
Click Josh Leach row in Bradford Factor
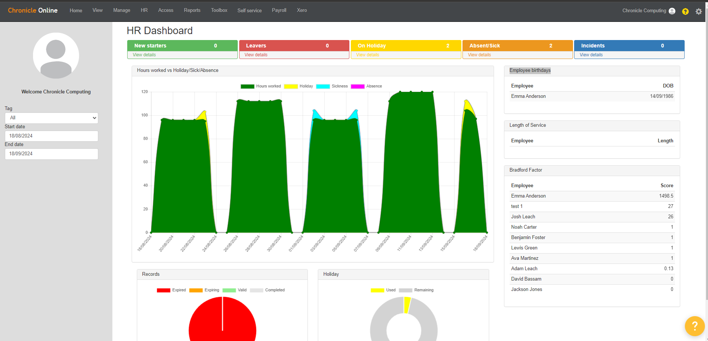tap(592, 217)
